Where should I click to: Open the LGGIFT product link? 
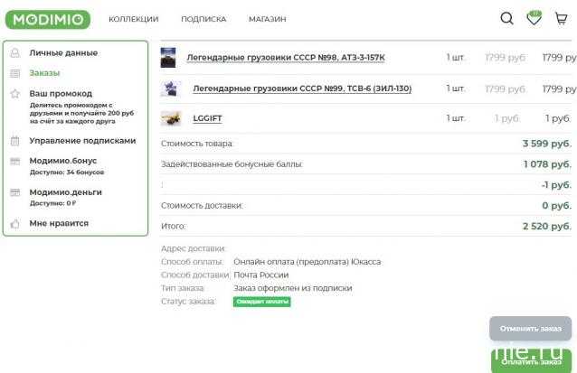pos(207,118)
